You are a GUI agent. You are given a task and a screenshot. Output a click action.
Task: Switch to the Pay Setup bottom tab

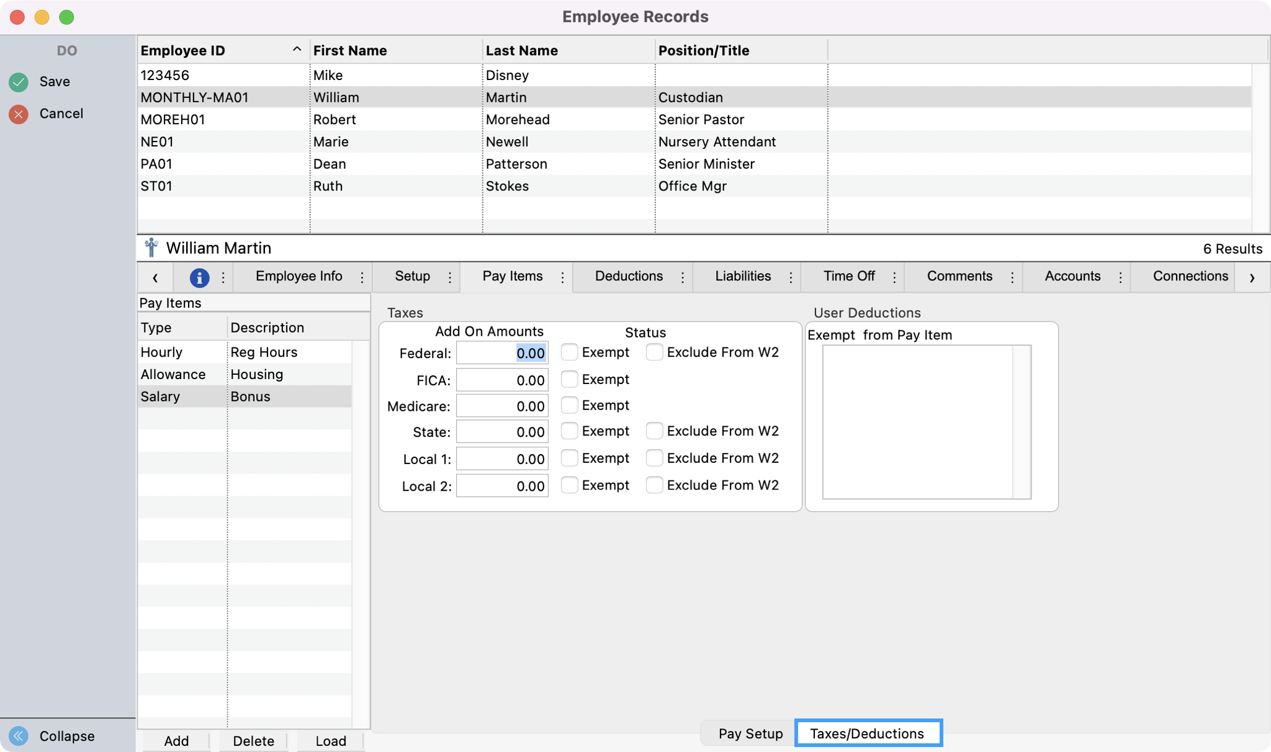[750, 733]
